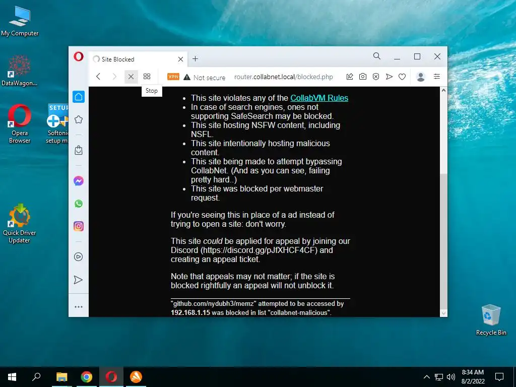Screen dimensions: 516x387
Task: Take a snapshot with camera icon
Action: (363, 77)
